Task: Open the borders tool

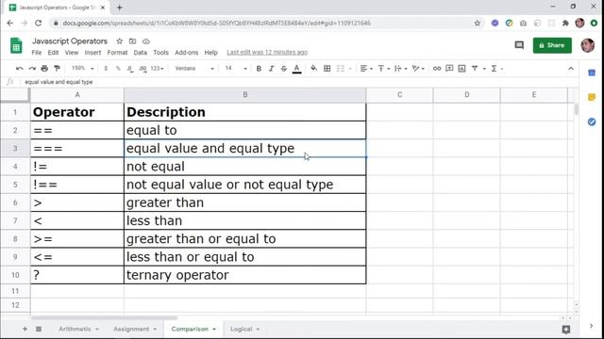Action: click(327, 69)
